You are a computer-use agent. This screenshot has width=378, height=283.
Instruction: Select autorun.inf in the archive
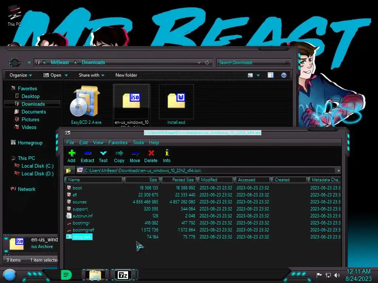click(x=82, y=216)
